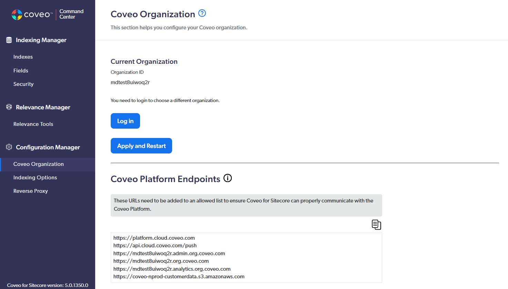Click the Configuration Manager heading
Screen dimensions: 508x289
[48, 147]
